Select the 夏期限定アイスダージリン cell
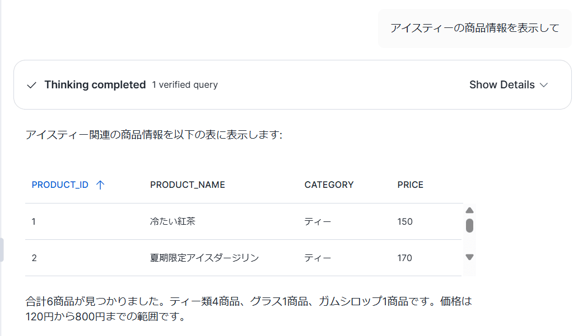 click(204, 258)
